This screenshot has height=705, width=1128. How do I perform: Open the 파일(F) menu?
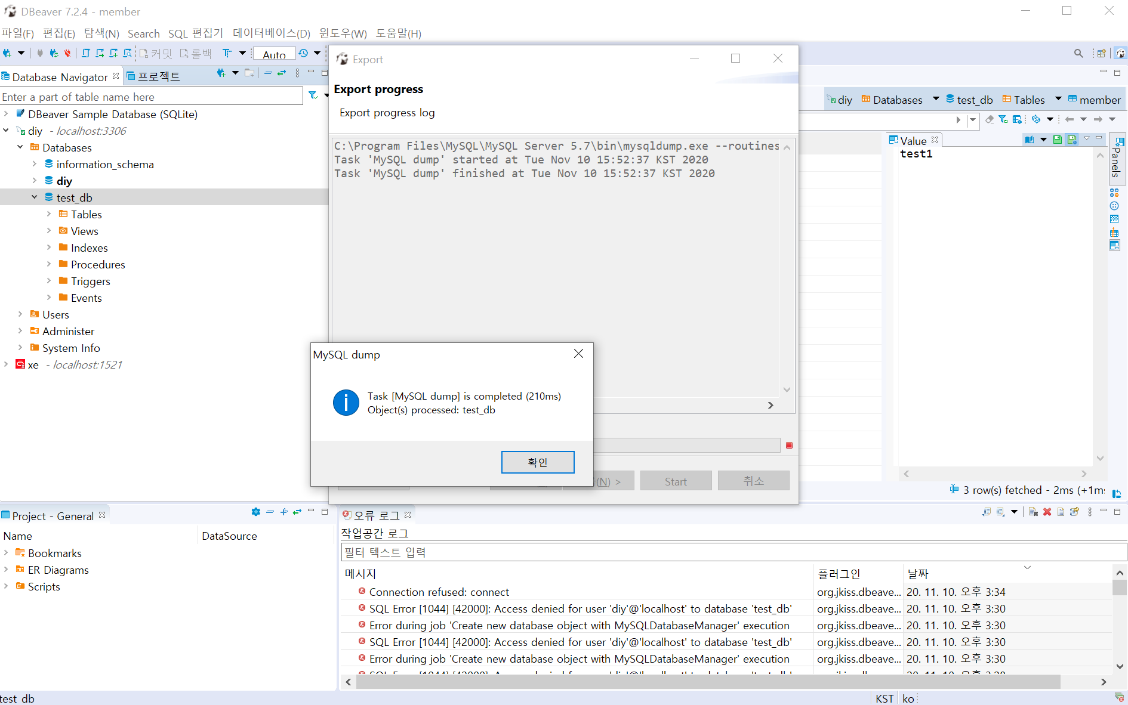pos(17,33)
